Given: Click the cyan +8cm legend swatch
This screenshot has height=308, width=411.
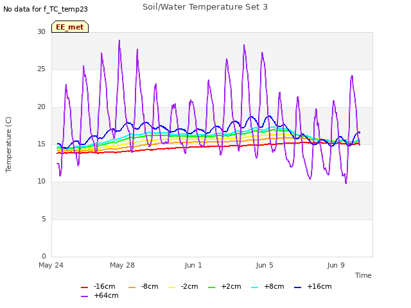Looking at the screenshot, I should 254,287.
